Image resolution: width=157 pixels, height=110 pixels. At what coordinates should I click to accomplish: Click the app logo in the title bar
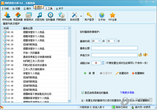(x=2, y=3)
